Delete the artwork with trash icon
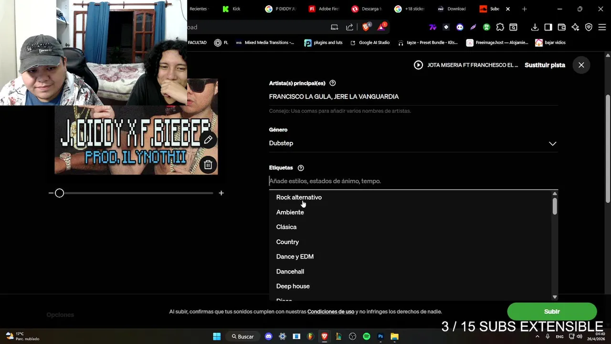Screen dimensions: 611x344 tap(208, 165)
